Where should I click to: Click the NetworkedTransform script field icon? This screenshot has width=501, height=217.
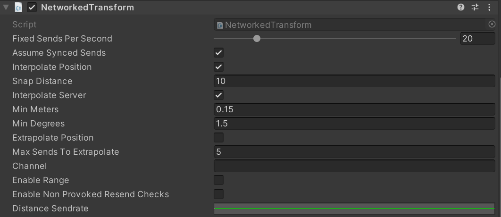[220, 25]
